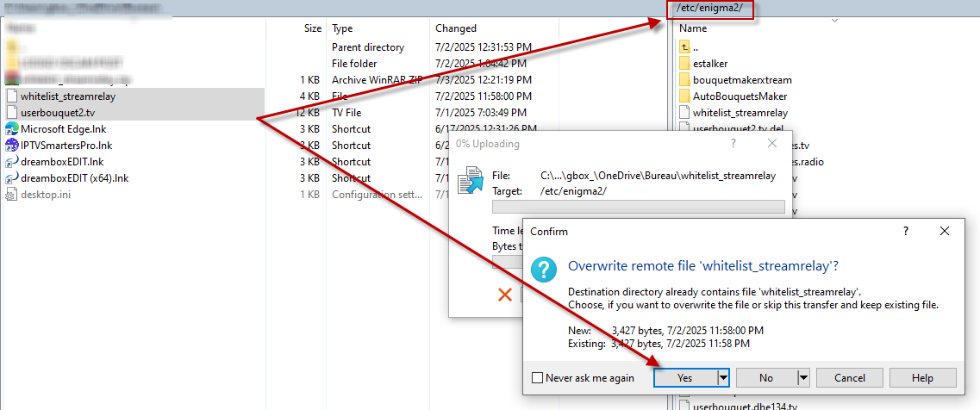Viewport: 980px width, 410px height.
Task: Select the bouquetmakerxtream folder icon
Action: point(684,79)
